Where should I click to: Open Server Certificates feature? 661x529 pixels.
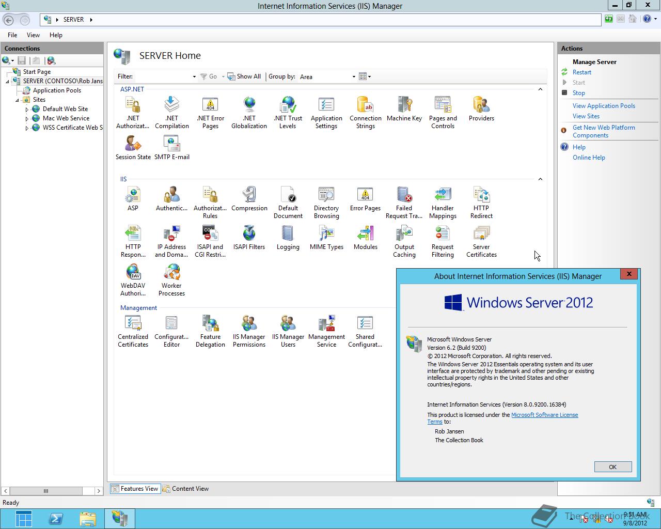click(x=481, y=241)
